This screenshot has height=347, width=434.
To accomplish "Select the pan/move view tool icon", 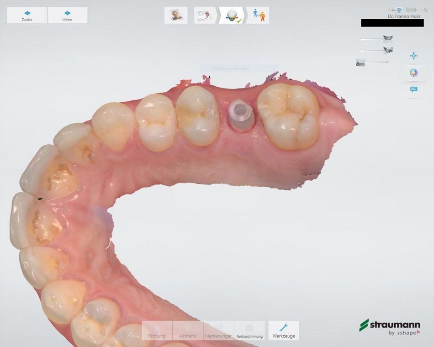I will [x=413, y=56].
